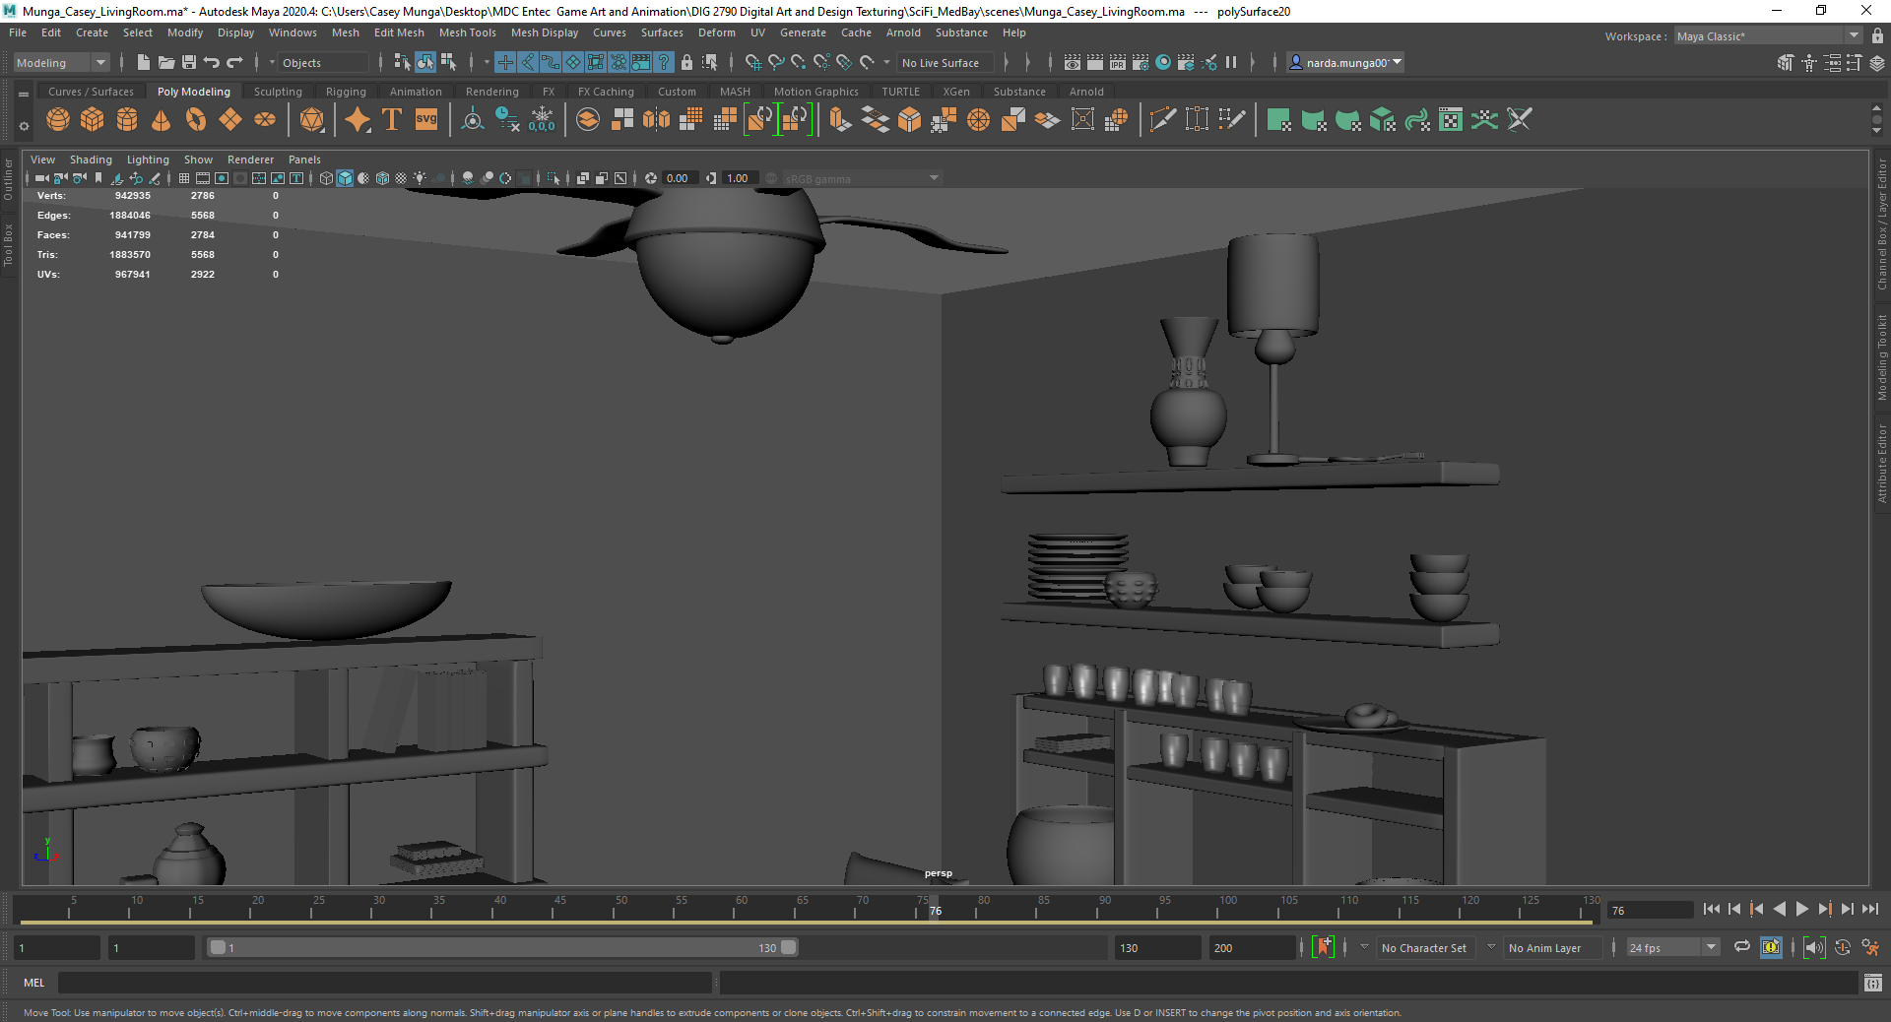Click the Save scene icon
This screenshot has width=1891, height=1022.
click(x=189, y=63)
